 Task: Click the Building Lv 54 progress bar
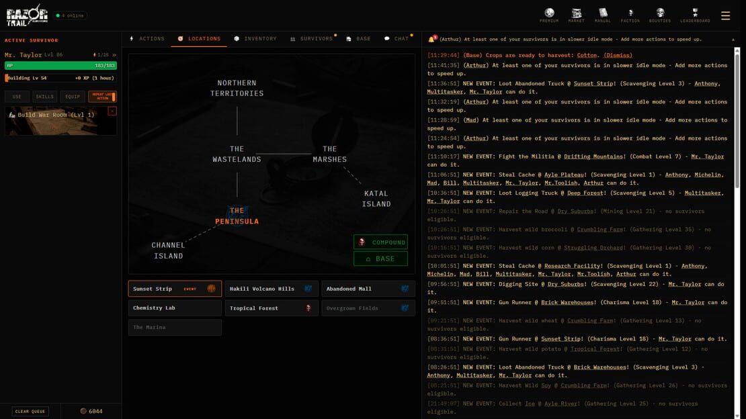61,78
